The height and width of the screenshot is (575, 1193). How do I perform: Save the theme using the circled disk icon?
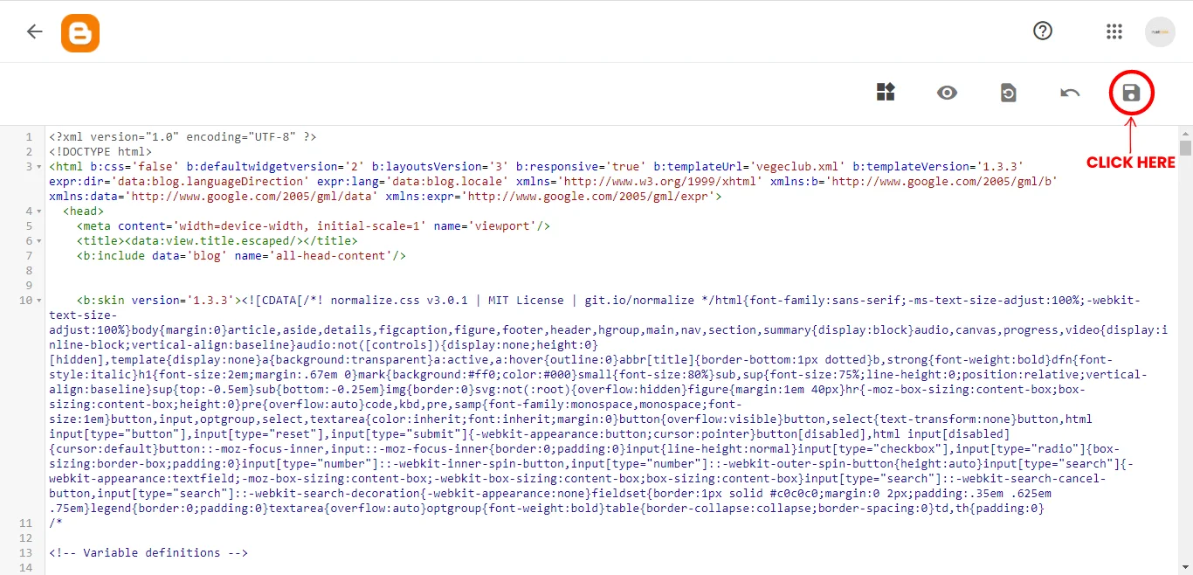(x=1130, y=92)
